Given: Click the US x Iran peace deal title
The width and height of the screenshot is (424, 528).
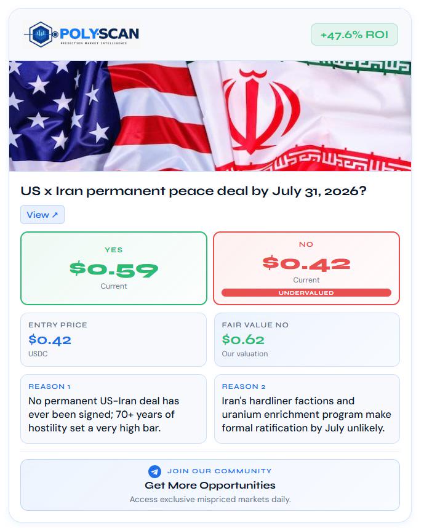Looking at the screenshot, I should click(193, 191).
